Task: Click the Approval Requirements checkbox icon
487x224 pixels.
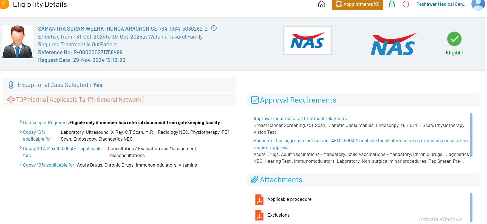Action: pyautogui.click(x=255, y=100)
